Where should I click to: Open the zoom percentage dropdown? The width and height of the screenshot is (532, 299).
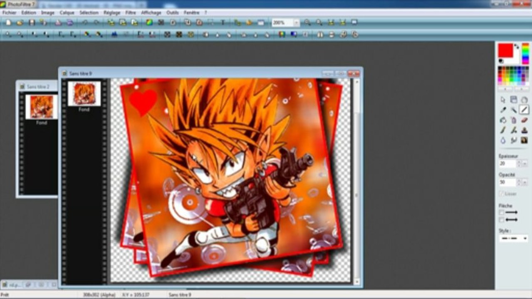pyautogui.click(x=296, y=22)
